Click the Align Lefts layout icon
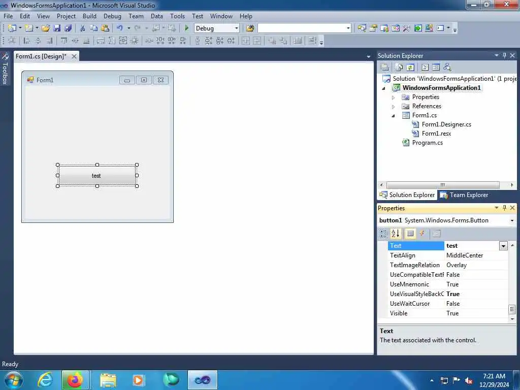The width and height of the screenshot is (520, 390). pos(27,41)
